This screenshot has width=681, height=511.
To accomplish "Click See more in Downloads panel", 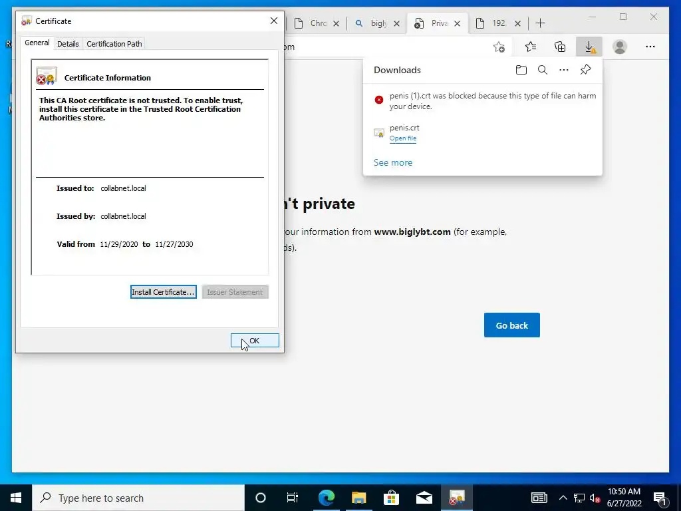I will 393,162.
